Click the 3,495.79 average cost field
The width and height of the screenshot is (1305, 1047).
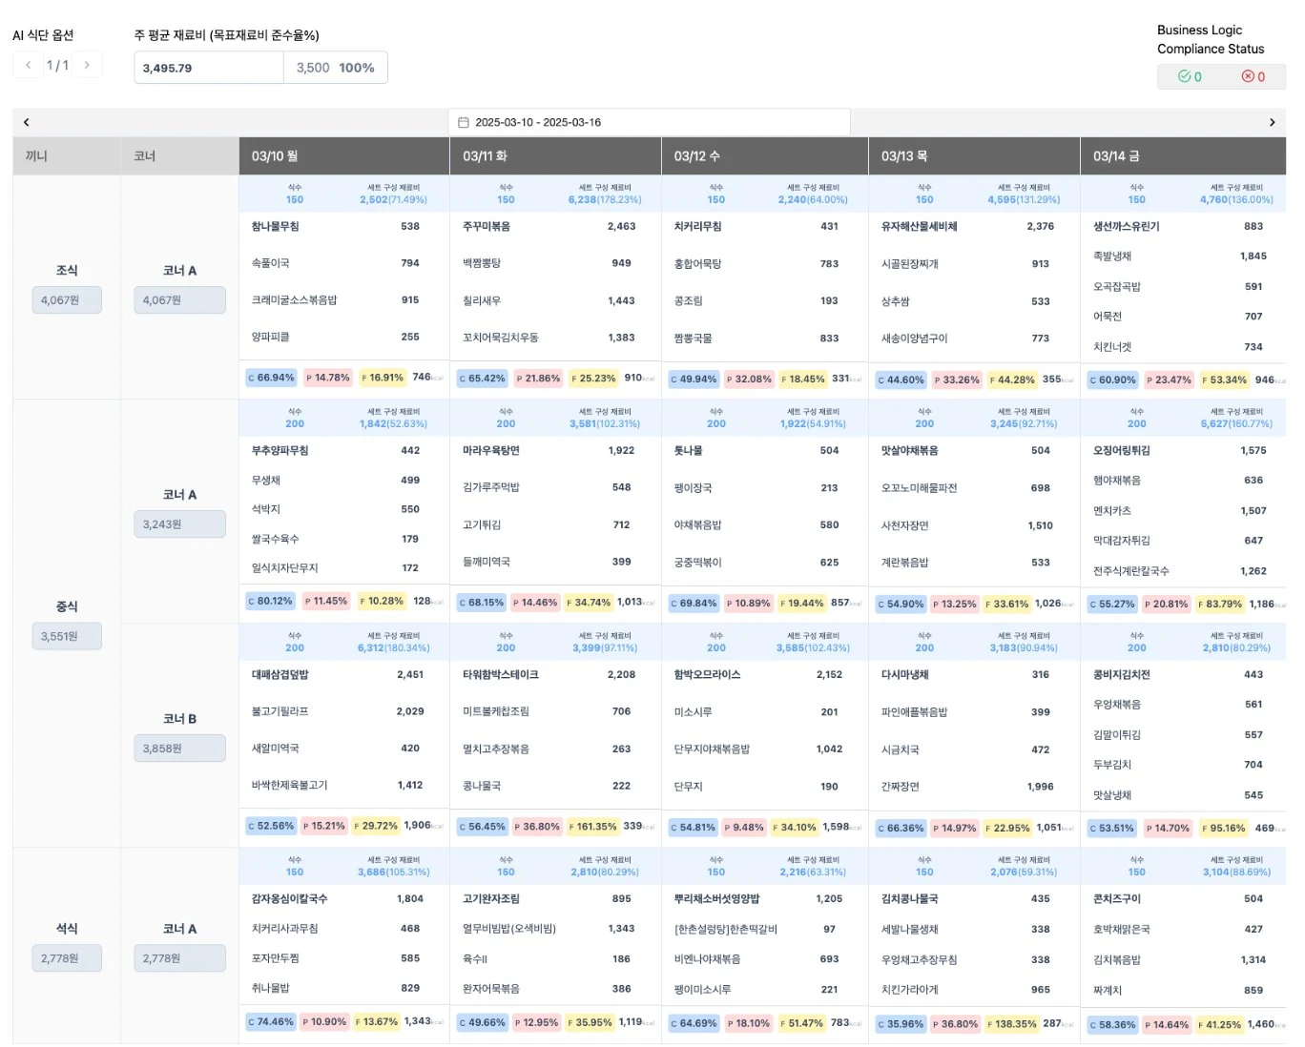(209, 68)
